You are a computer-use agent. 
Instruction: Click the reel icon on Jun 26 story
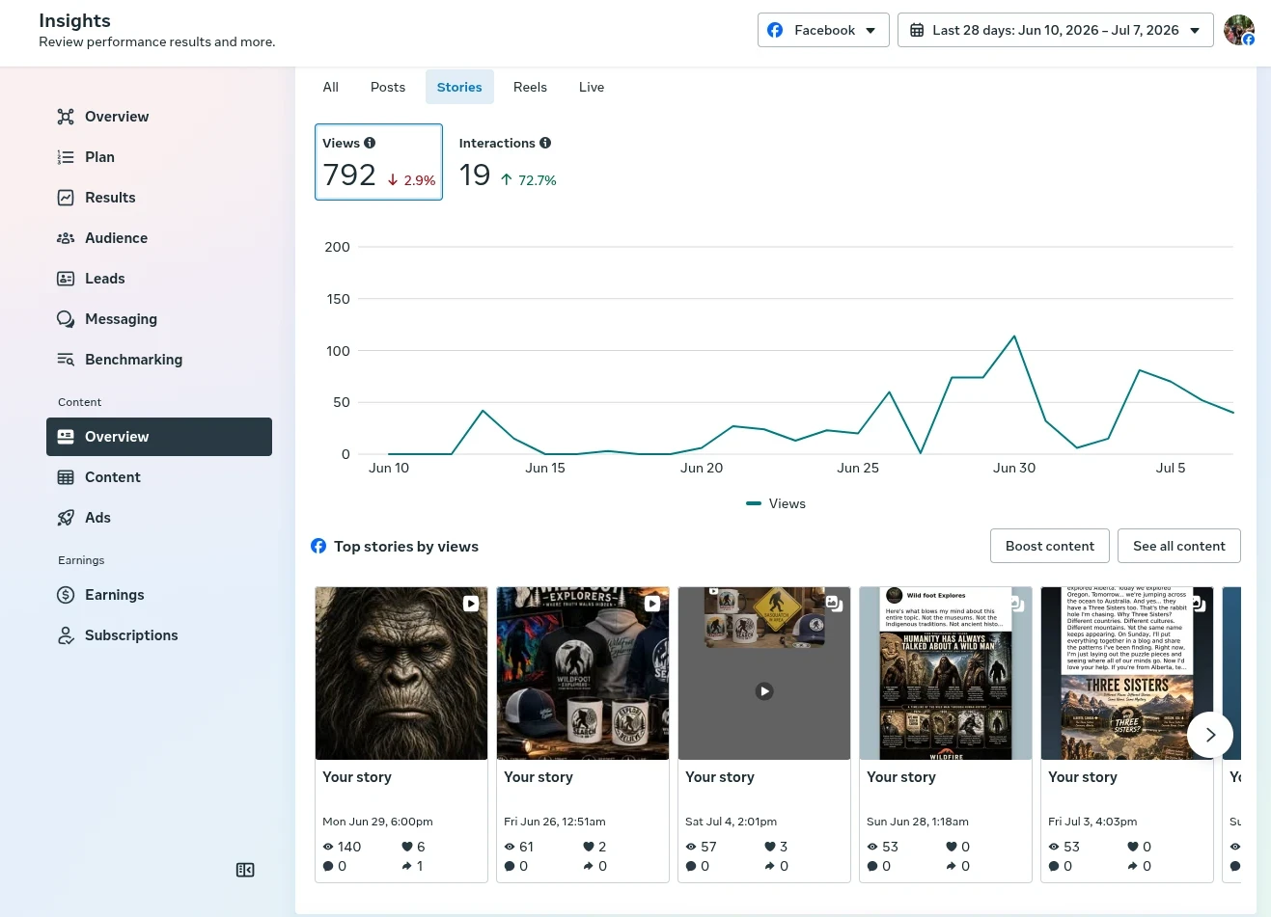tap(652, 604)
